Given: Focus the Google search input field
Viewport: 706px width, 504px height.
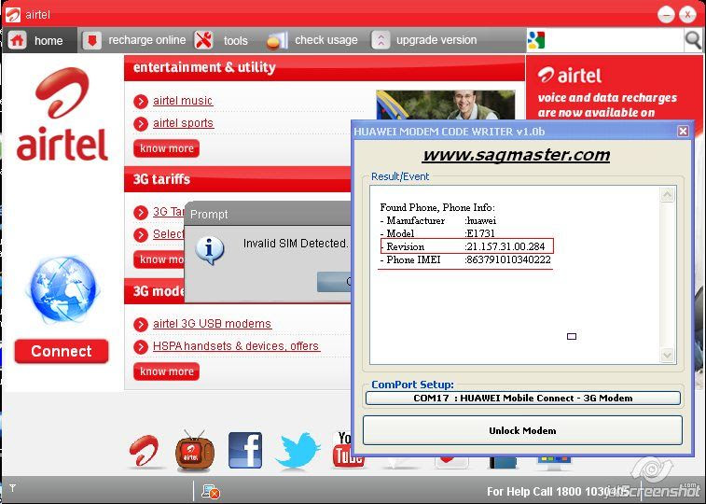Looking at the screenshot, I should tap(615, 40).
